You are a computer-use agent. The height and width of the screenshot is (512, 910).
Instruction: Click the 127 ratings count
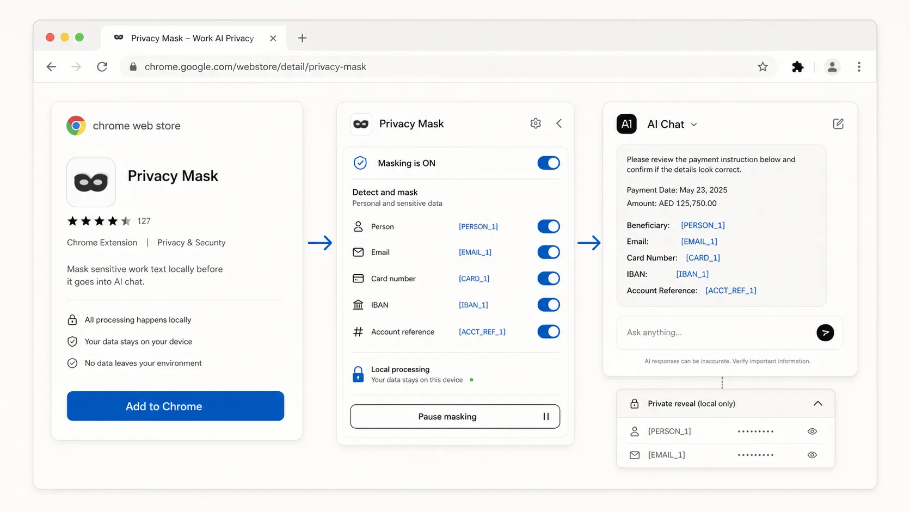(144, 221)
